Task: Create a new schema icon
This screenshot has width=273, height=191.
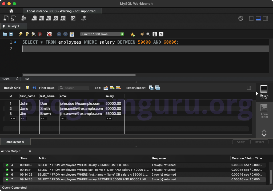Action: coord(34,18)
